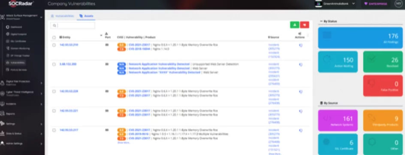Click the 176 All Findings card

pyautogui.click(x=360, y=38)
